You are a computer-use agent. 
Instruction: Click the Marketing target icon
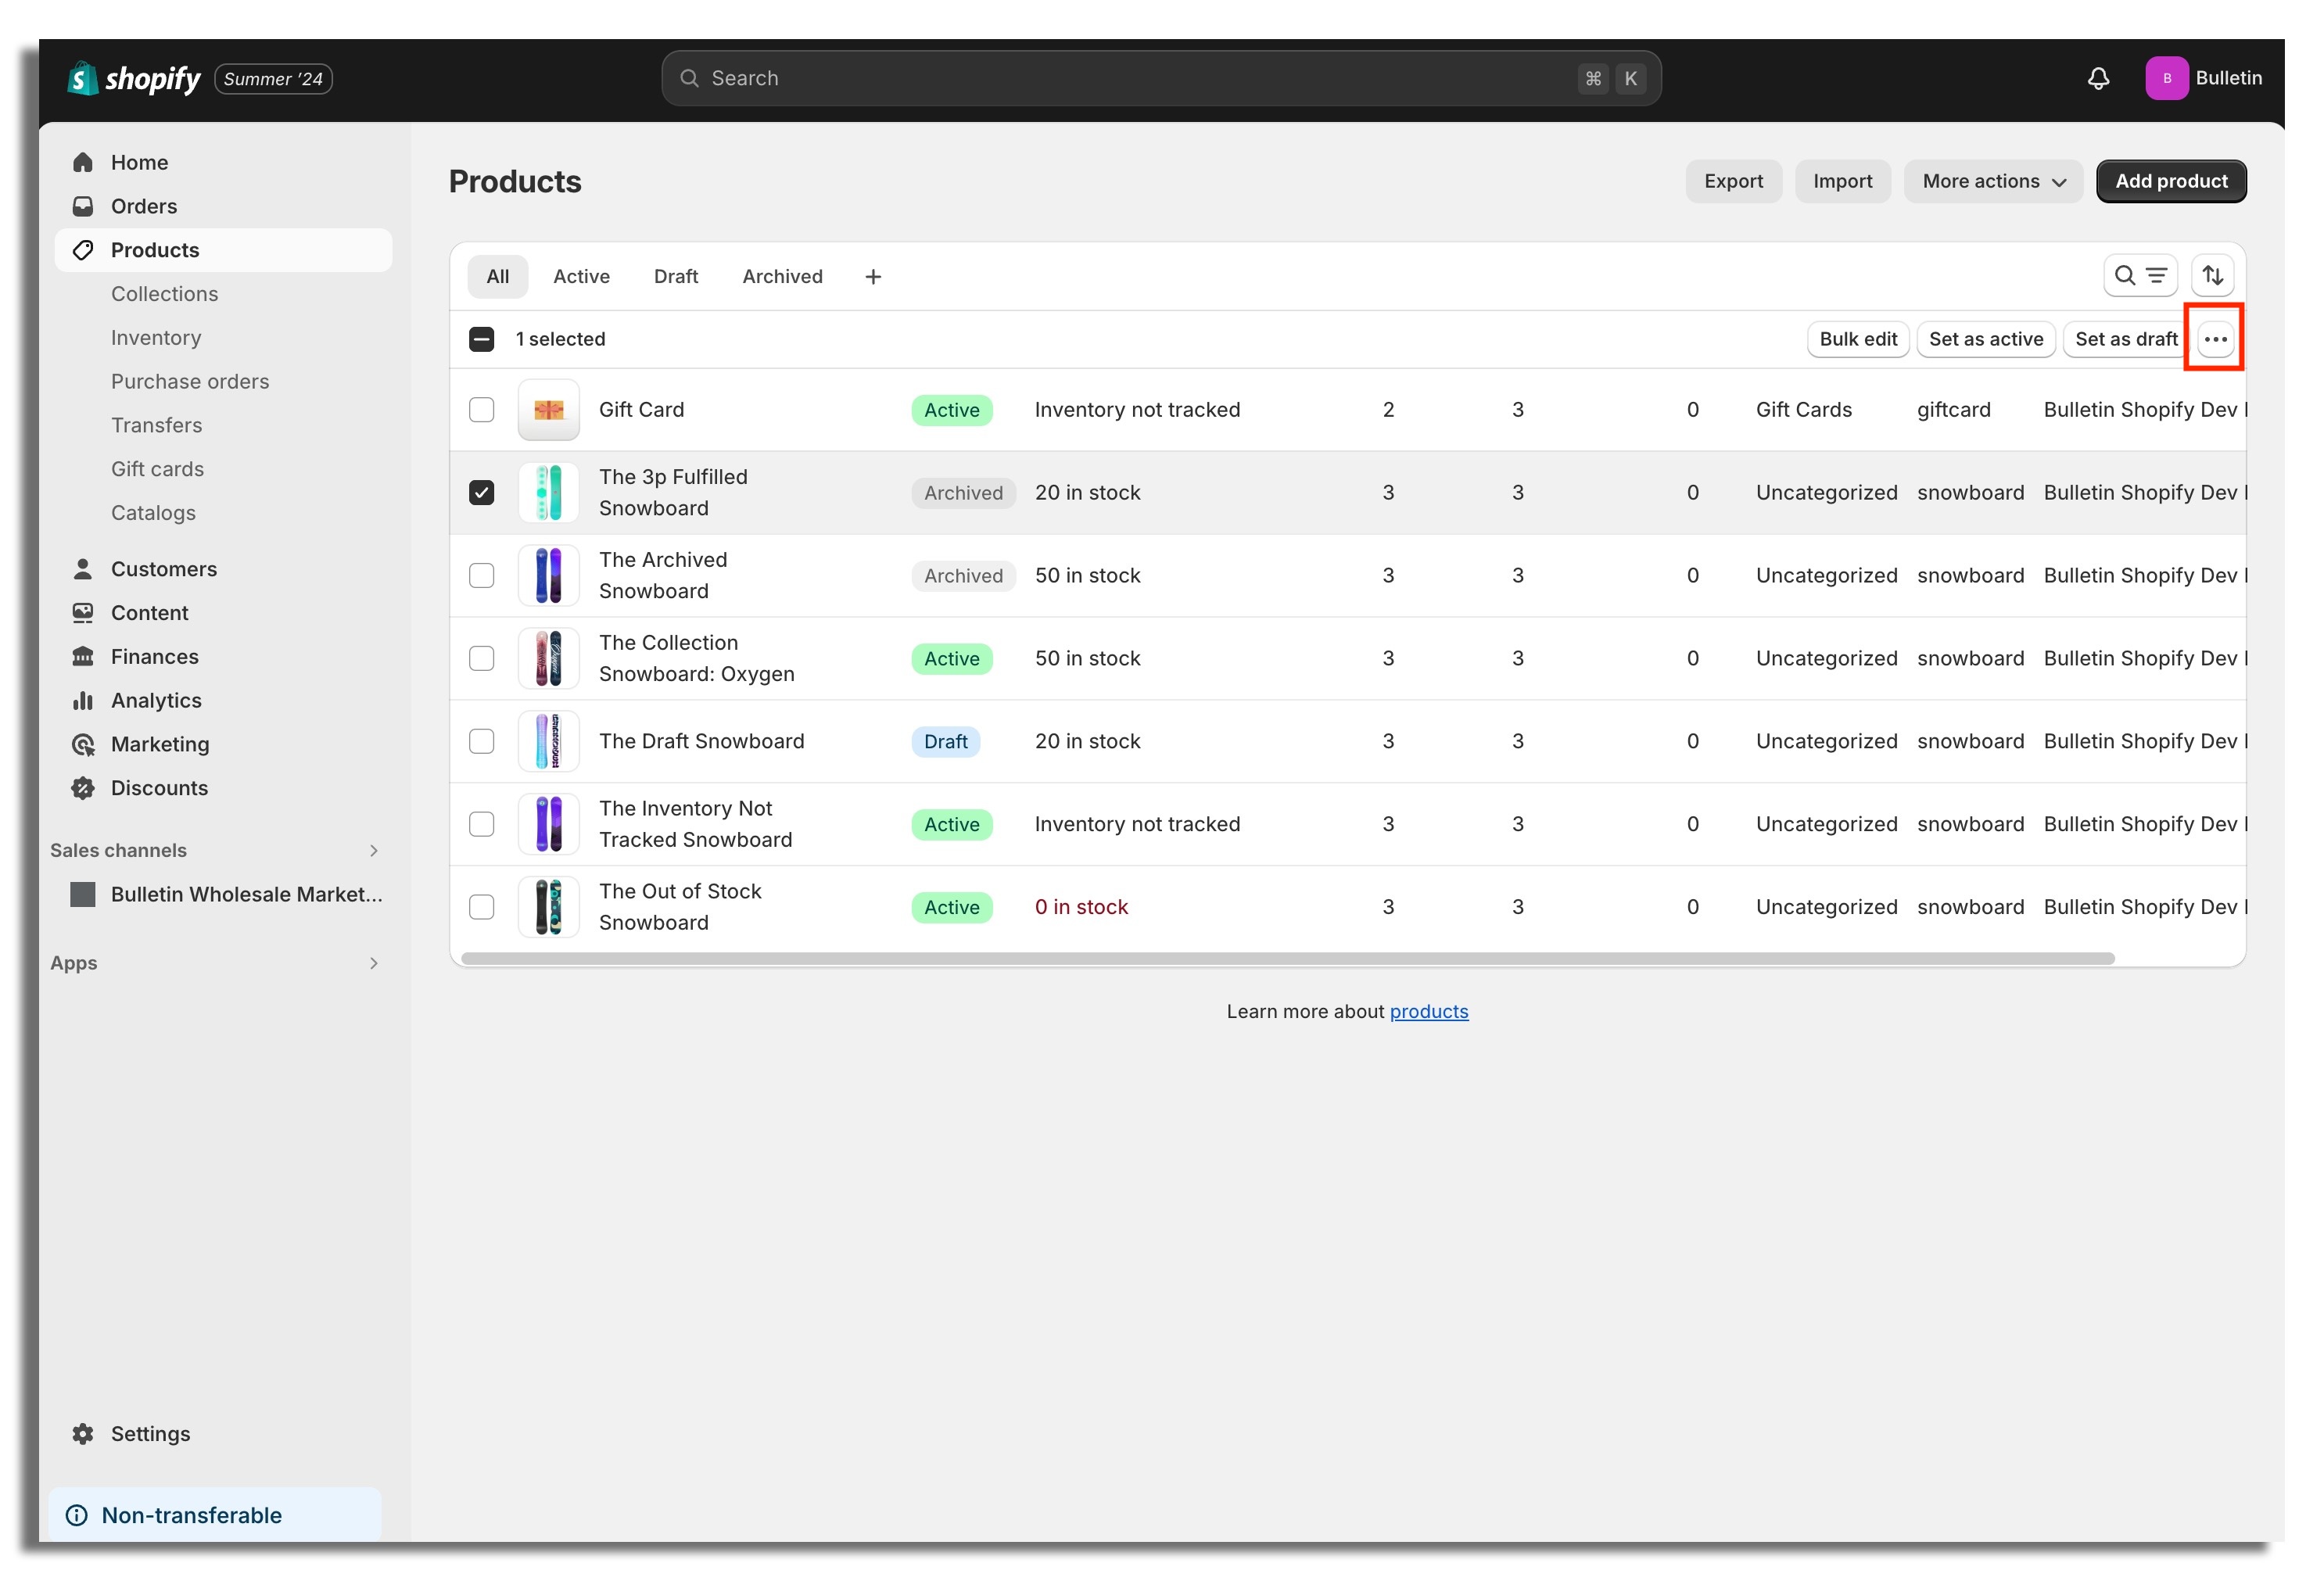83,745
